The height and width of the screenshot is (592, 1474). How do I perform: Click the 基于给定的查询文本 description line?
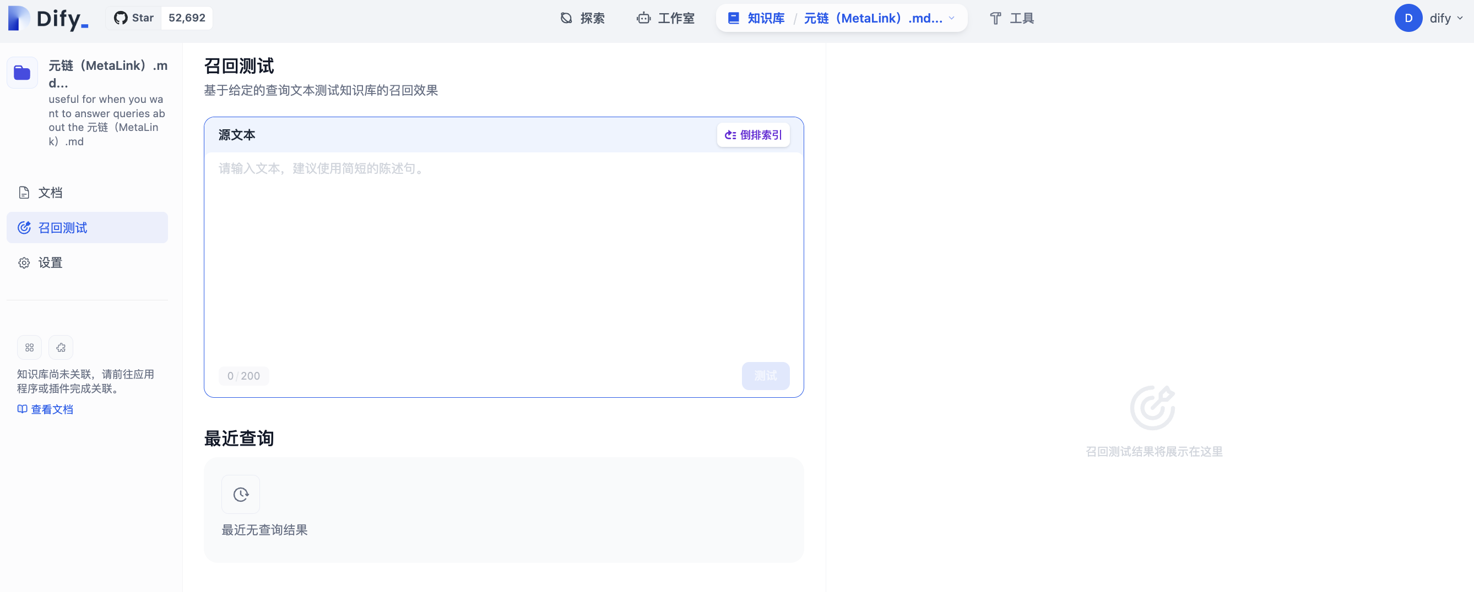pyautogui.click(x=321, y=90)
